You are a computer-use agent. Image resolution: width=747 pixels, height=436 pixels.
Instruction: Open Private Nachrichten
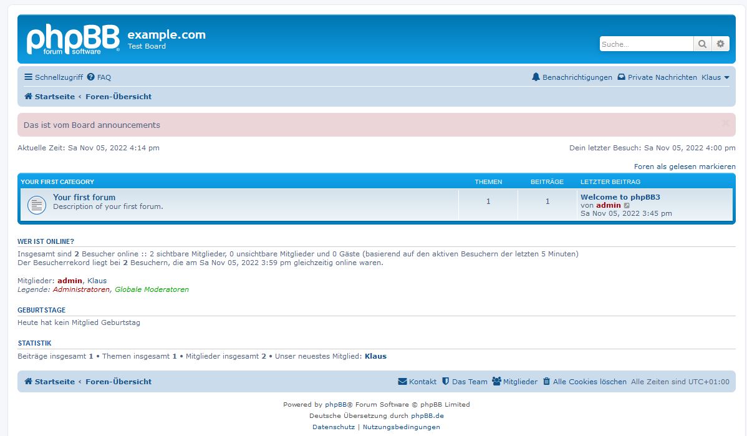pyautogui.click(x=657, y=77)
